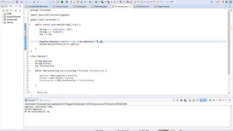Click Terminate square icon in Console
This screenshot has height=131, width=233.
pyautogui.click(x=178, y=100)
